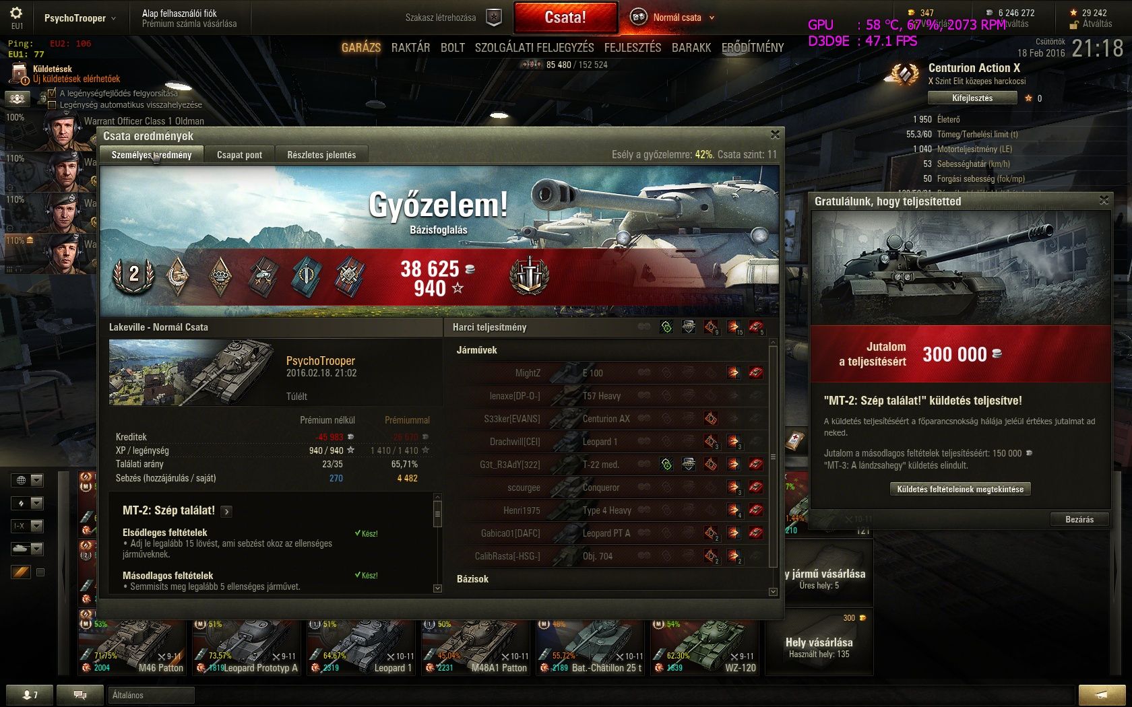Enable automatic crew return checkbox
The width and height of the screenshot is (1132, 707).
pyautogui.click(x=53, y=105)
